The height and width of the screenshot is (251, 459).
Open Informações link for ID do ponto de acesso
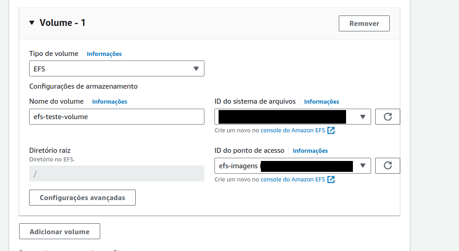pyautogui.click(x=310, y=151)
